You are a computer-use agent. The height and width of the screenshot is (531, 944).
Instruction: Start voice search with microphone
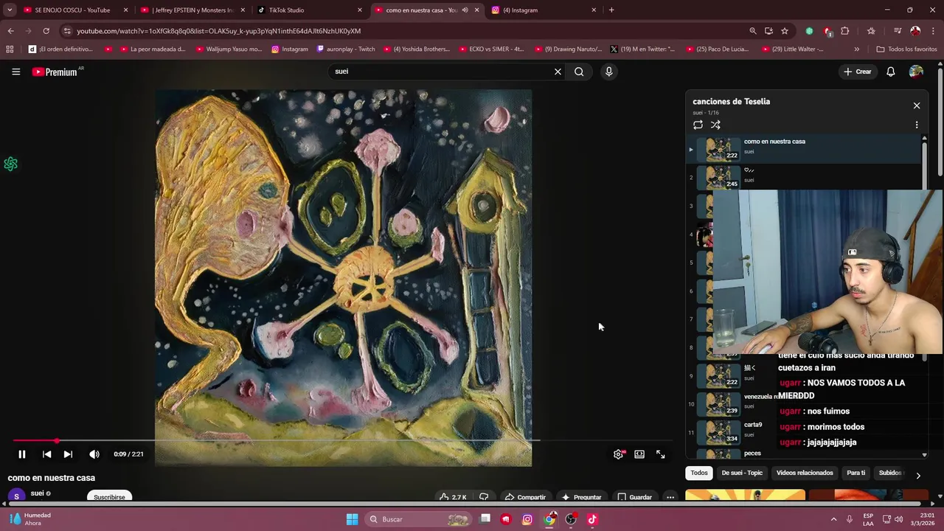tap(608, 72)
